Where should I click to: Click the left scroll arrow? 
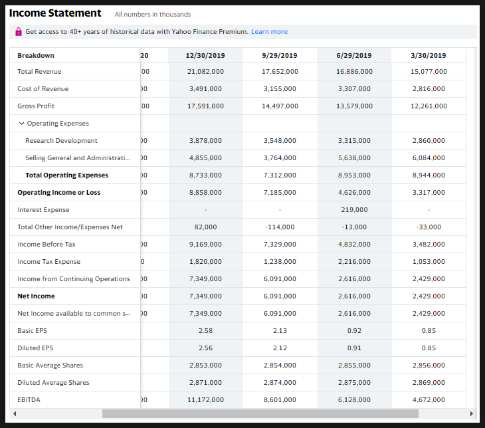(x=15, y=413)
